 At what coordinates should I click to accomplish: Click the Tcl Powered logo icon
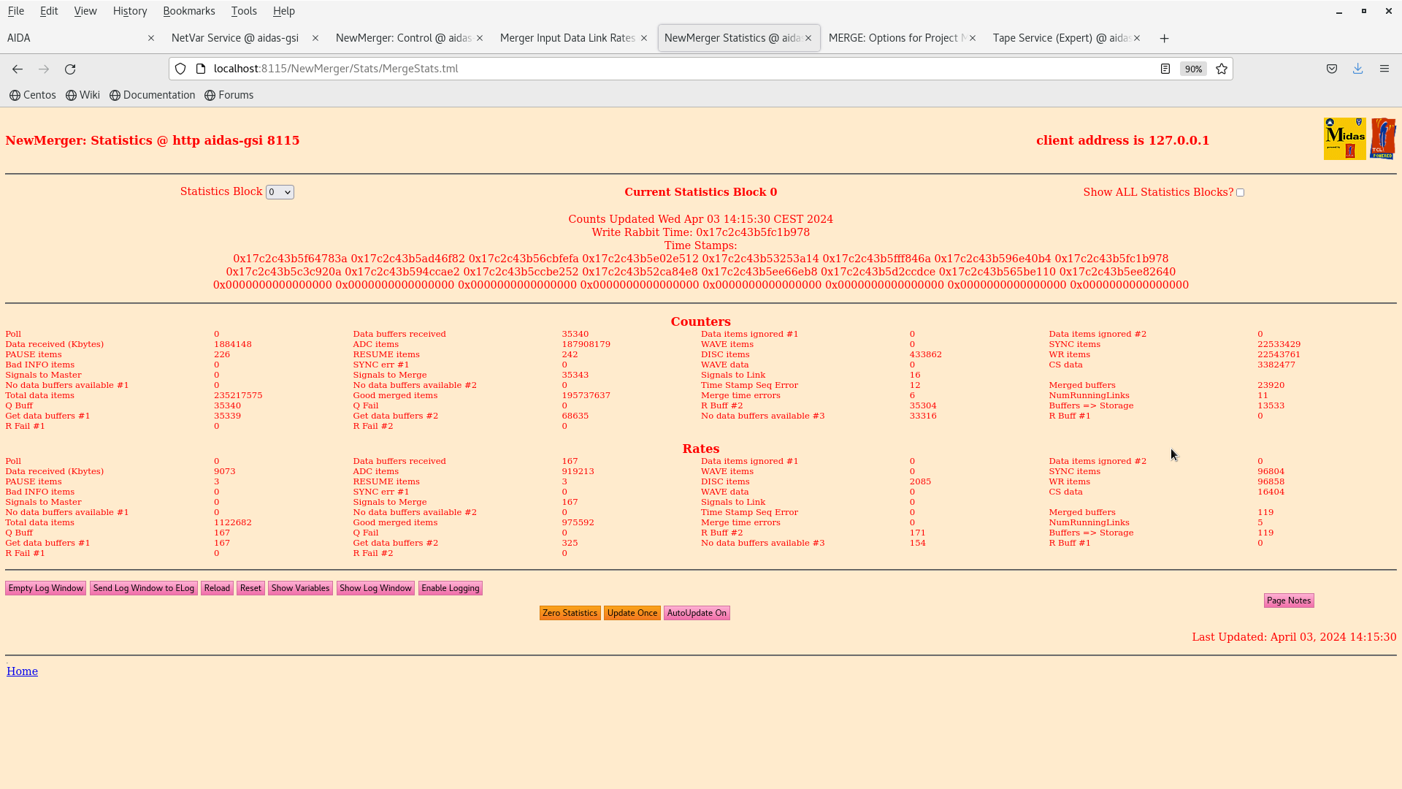pos(1382,139)
